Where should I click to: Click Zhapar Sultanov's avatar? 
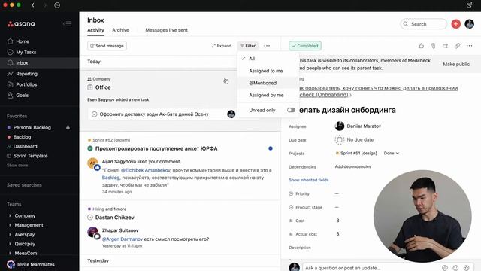[92, 232]
